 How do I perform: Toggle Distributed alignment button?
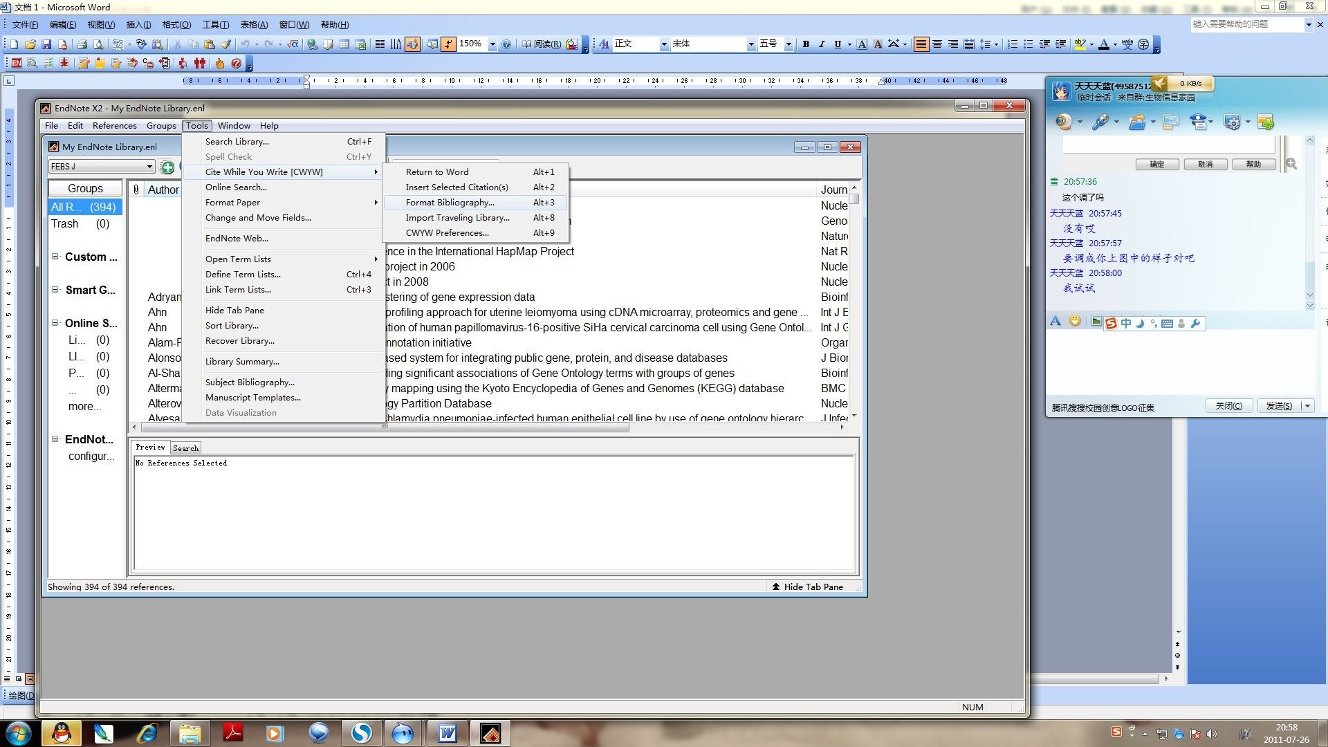[969, 44]
